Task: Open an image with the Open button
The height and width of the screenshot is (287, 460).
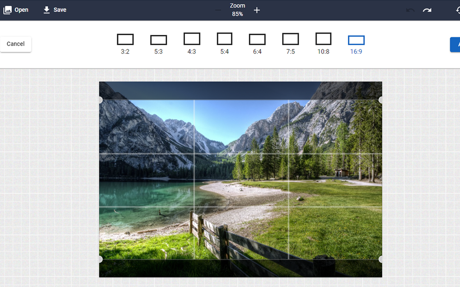Action: tap(16, 10)
